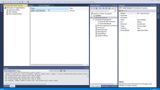Select the Output tab at the bottom

click(12, 86)
